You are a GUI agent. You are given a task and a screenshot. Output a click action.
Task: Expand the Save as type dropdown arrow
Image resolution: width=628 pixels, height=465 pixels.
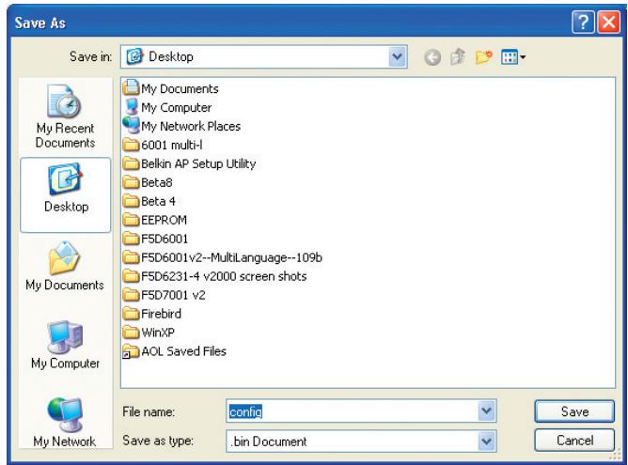(487, 441)
